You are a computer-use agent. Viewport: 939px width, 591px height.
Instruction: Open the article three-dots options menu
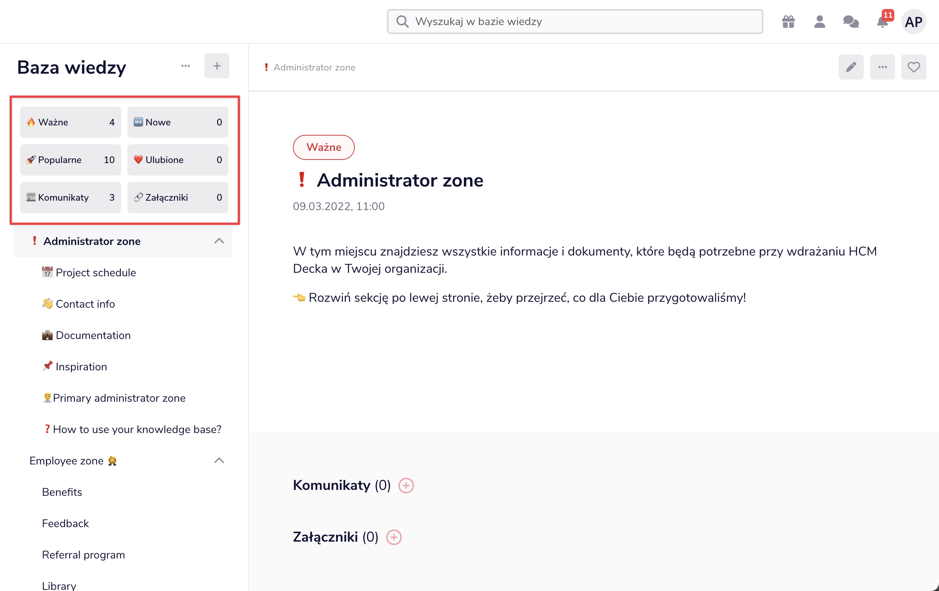coord(882,67)
